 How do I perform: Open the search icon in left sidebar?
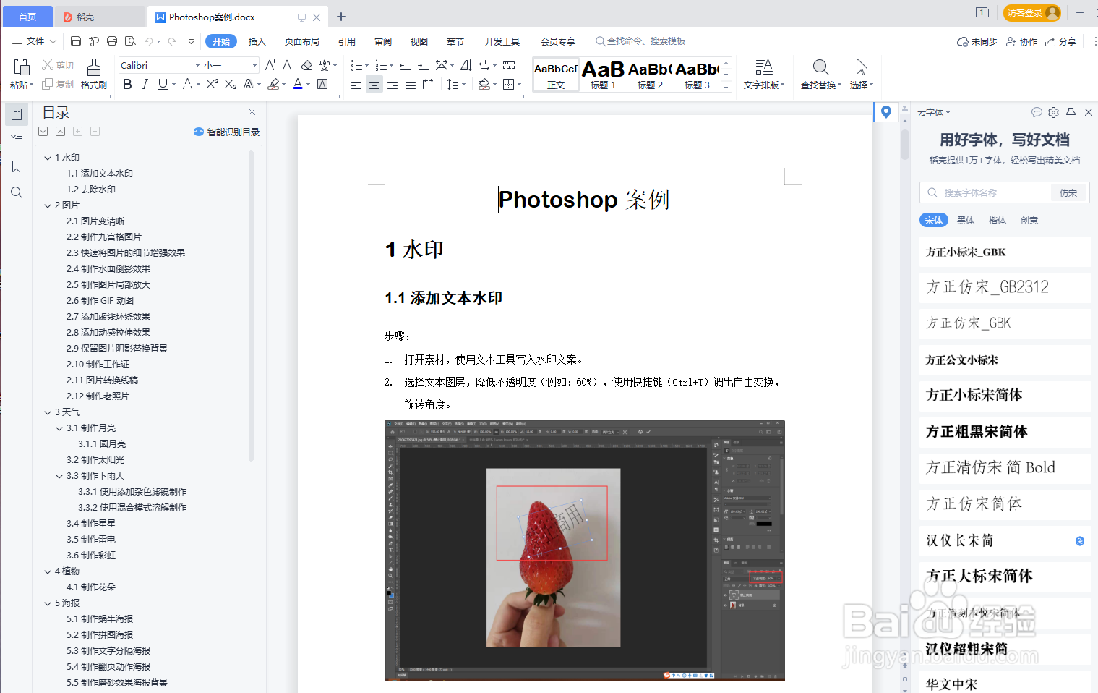[x=17, y=192]
